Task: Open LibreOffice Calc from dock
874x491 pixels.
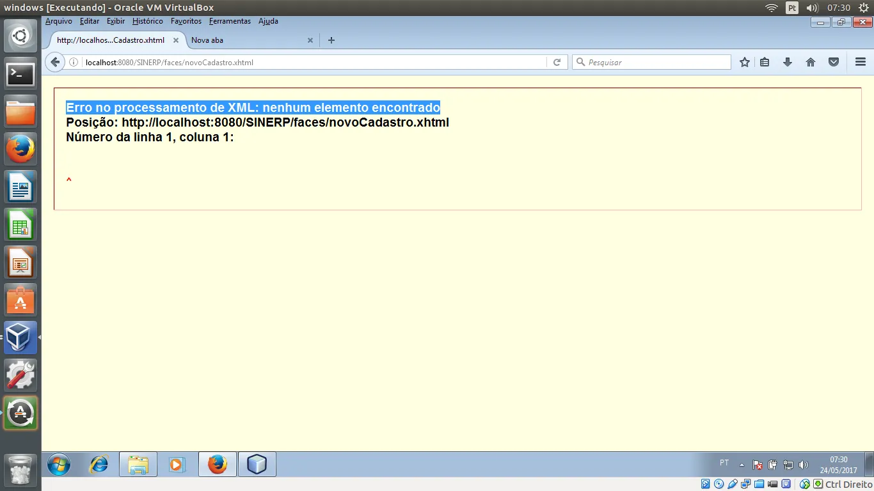Action: point(21,225)
